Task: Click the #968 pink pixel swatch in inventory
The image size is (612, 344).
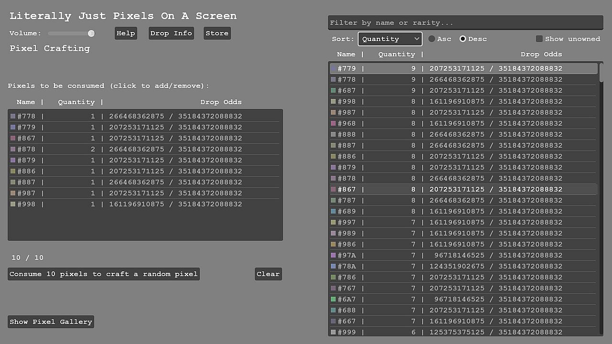Action: (x=333, y=123)
